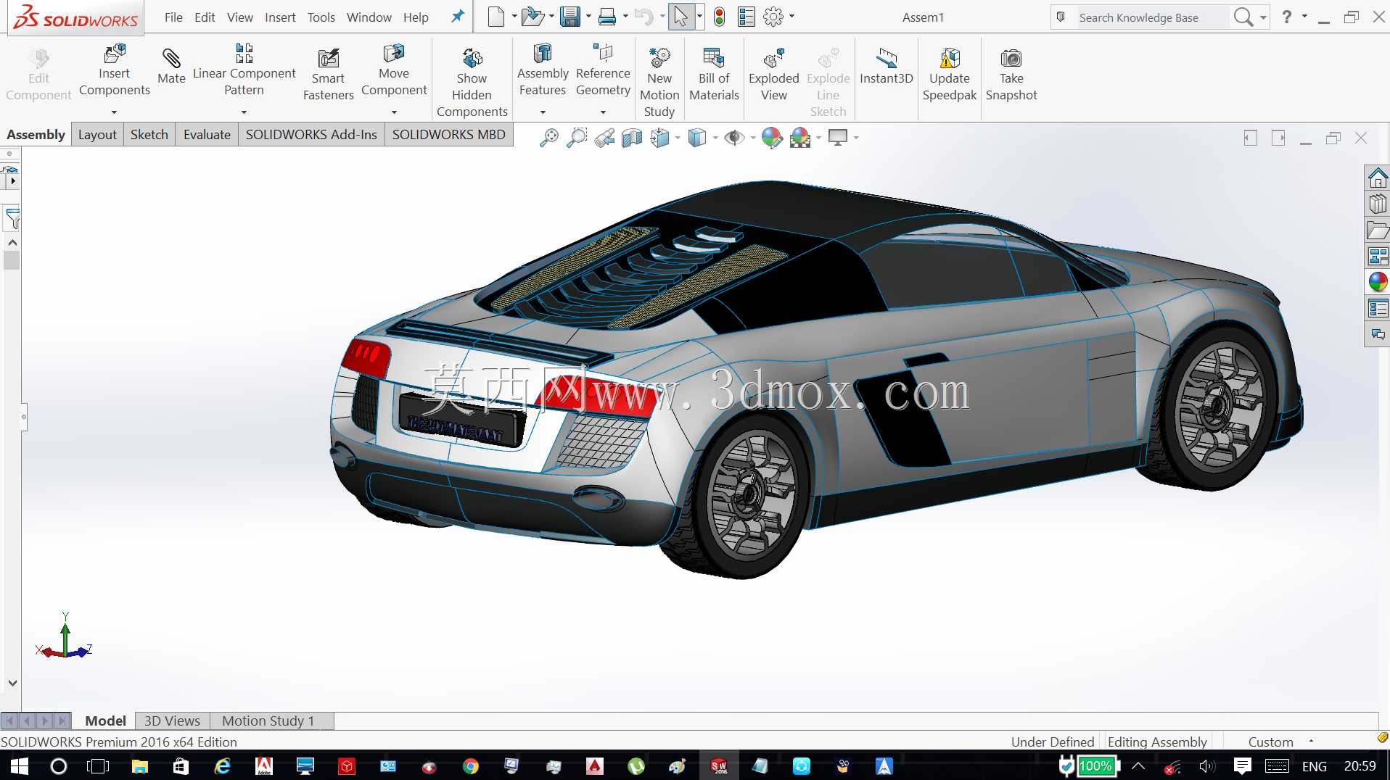Expand the Move Component dropdown arrow

pyautogui.click(x=394, y=112)
